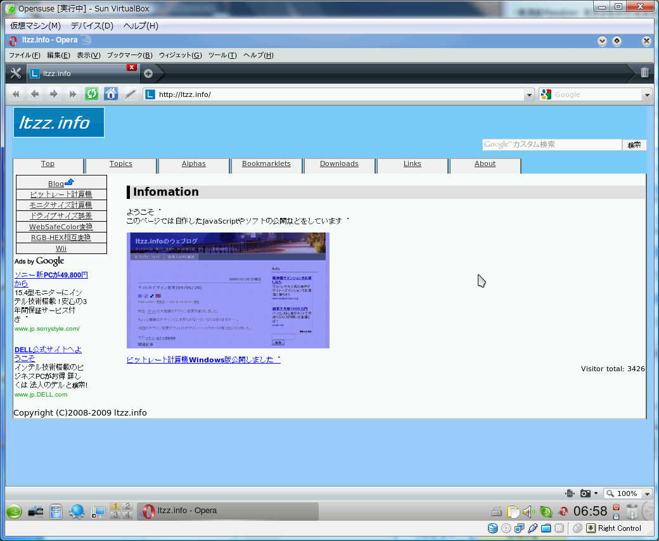This screenshot has height=541, width=659.
Task: Go to the Home page icon
Action: point(111,94)
